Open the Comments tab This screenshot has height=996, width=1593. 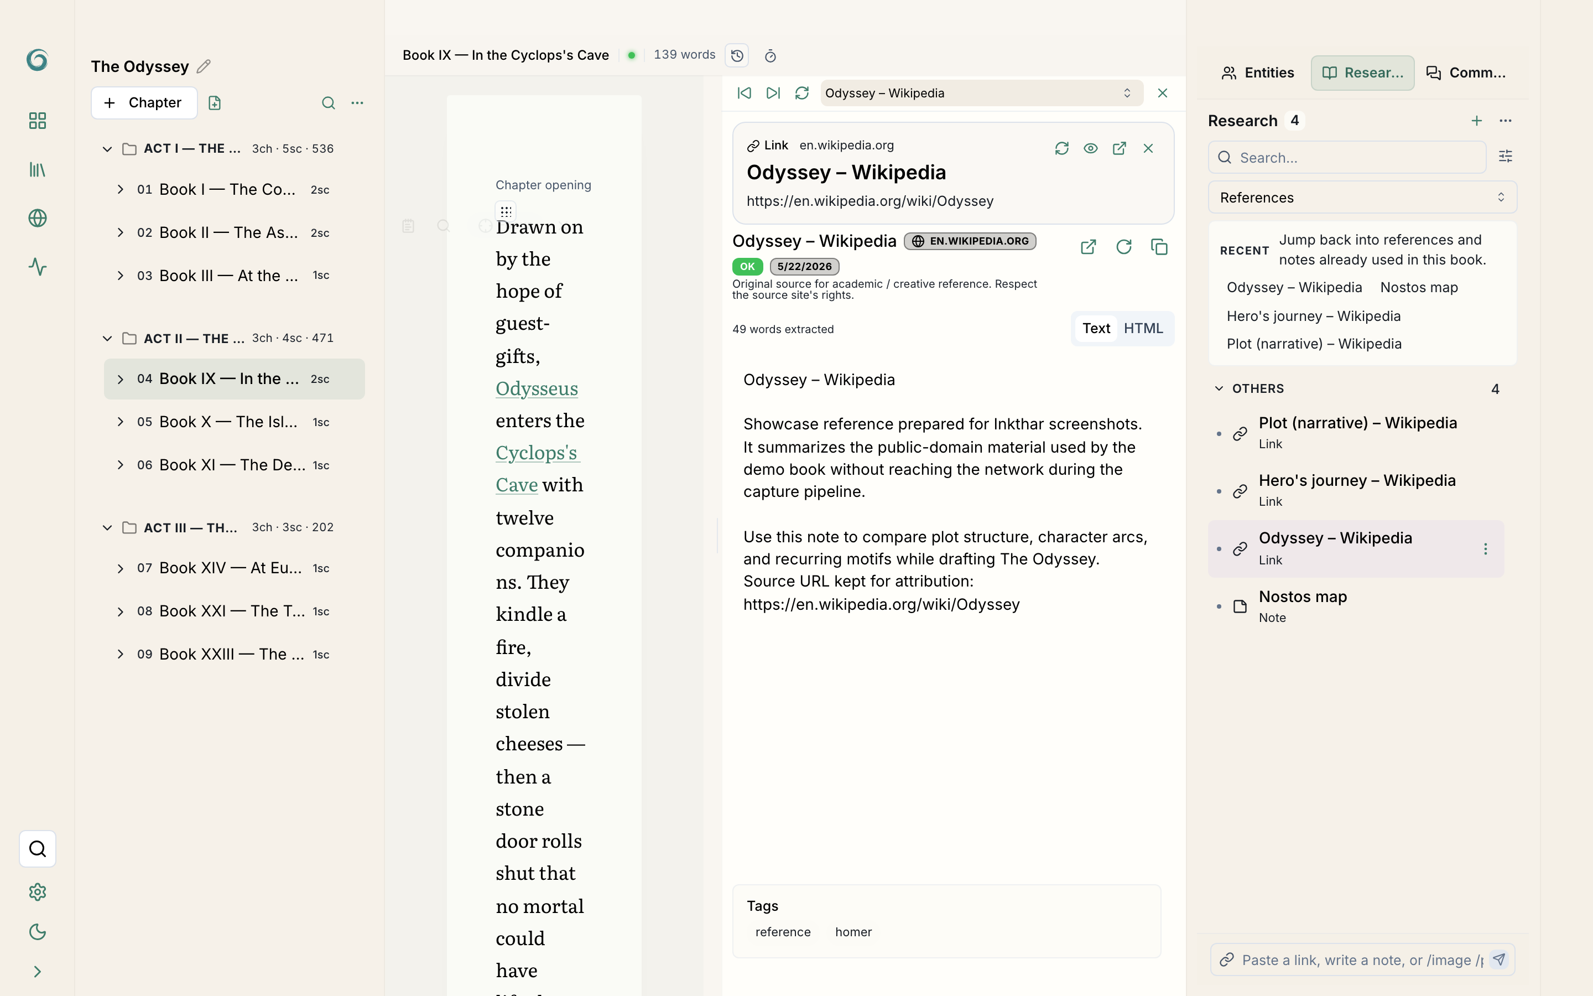[1466, 72]
